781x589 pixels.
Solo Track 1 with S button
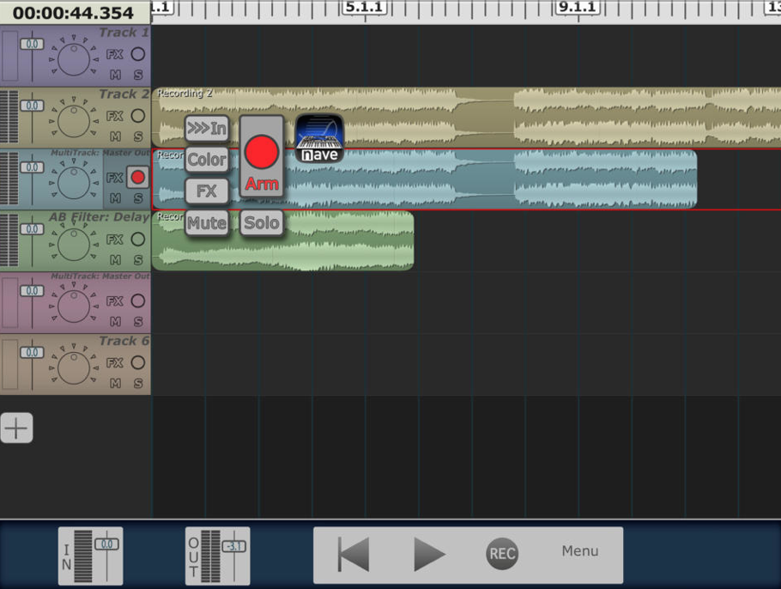tap(138, 75)
